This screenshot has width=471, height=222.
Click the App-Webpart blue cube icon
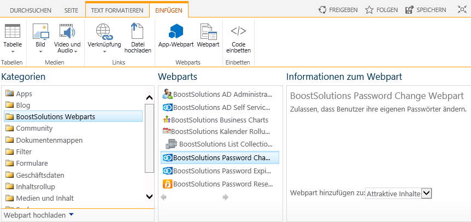176,31
